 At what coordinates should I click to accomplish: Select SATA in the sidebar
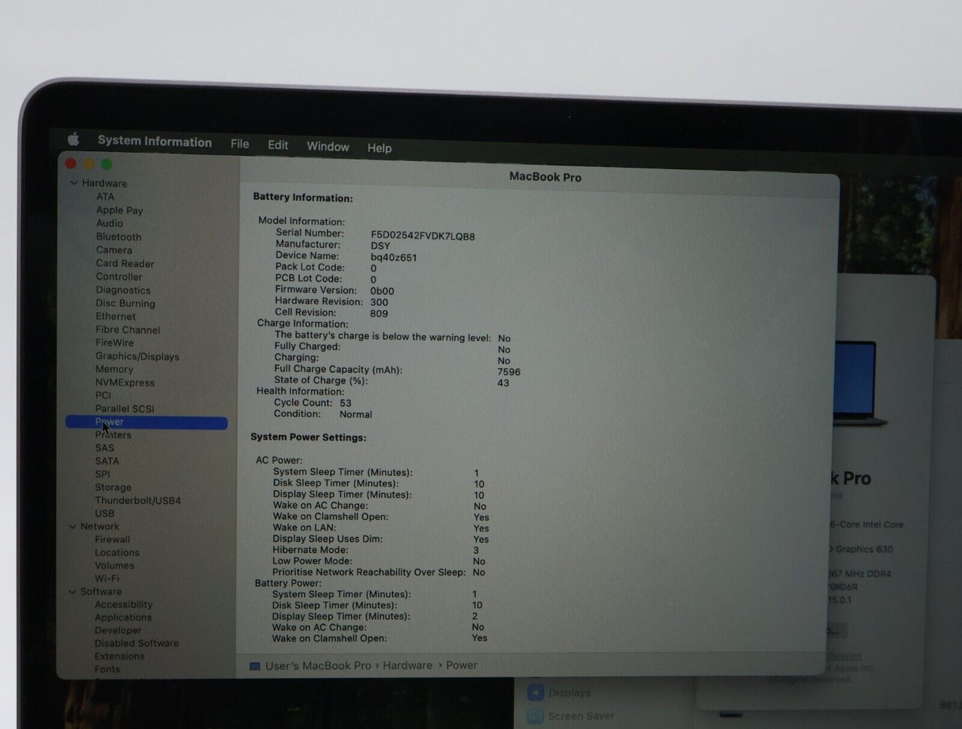[107, 461]
